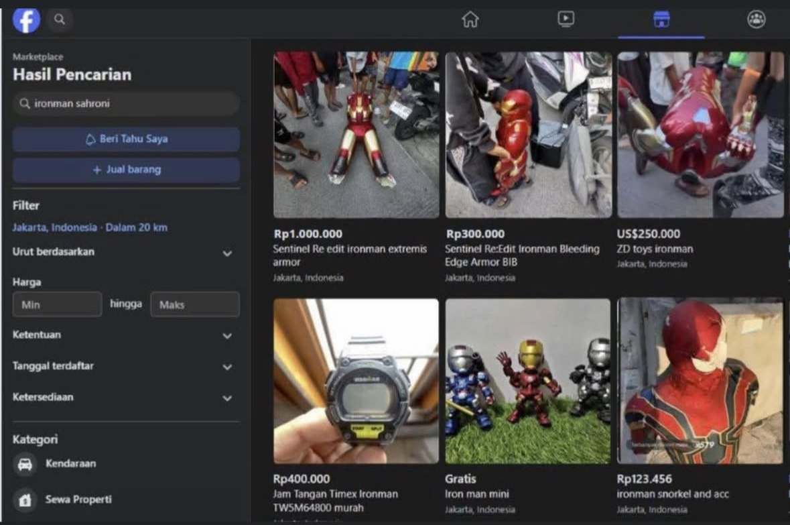Click the price Rp123.456
This screenshot has height=525, width=790.
tap(645, 479)
